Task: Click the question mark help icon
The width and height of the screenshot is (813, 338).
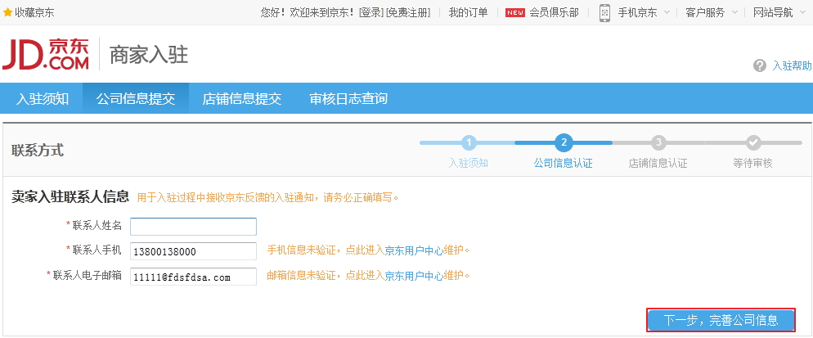Action: coord(760,65)
